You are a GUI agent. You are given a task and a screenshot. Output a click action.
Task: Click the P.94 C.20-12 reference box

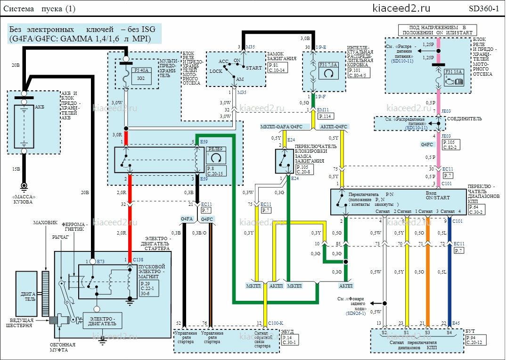(x=476, y=340)
